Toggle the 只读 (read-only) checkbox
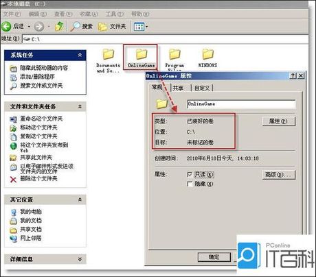The height and width of the screenshot is (277, 316). 190,175
